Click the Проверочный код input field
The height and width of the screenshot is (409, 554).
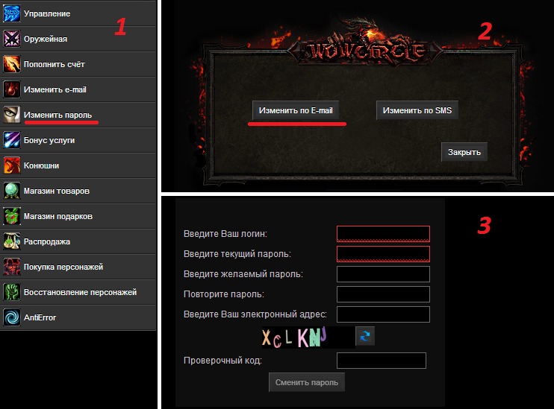pyautogui.click(x=381, y=361)
